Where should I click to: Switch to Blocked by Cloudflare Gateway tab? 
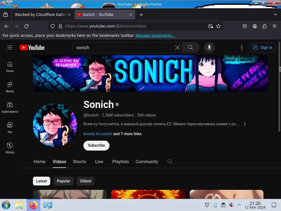pos(41,15)
